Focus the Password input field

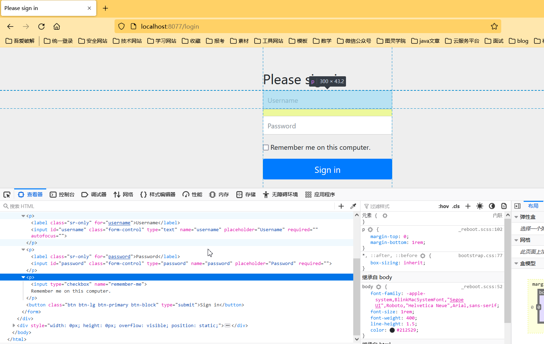tap(327, 126)
